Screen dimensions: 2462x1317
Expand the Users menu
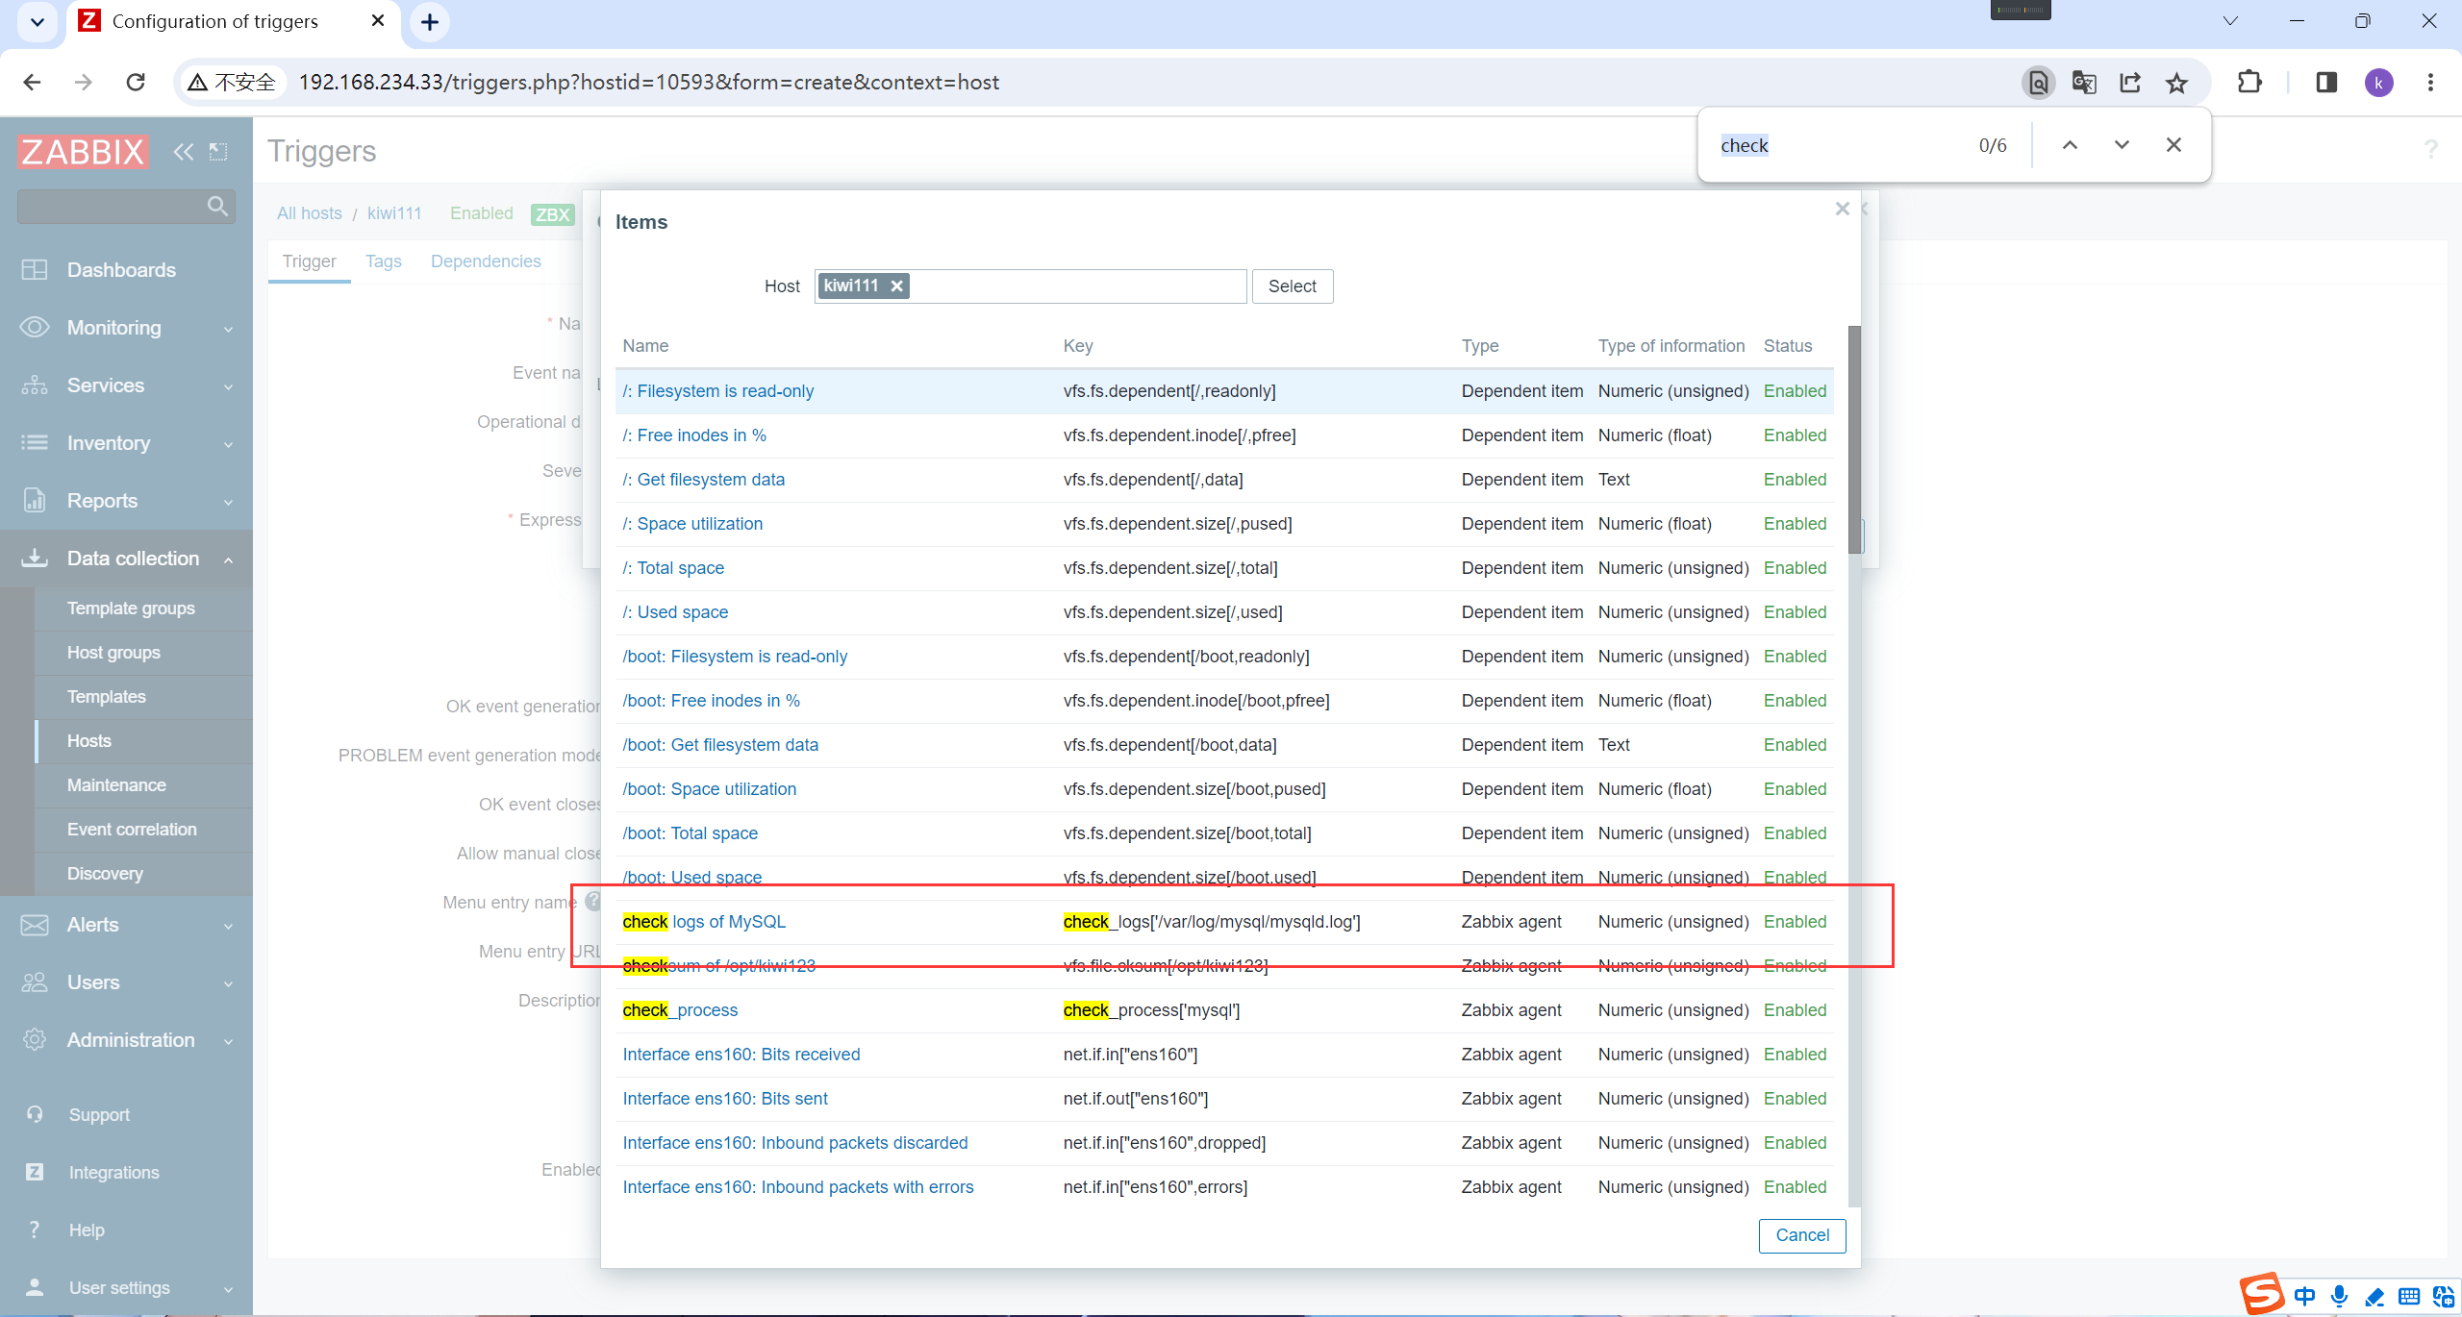[126, 982]
